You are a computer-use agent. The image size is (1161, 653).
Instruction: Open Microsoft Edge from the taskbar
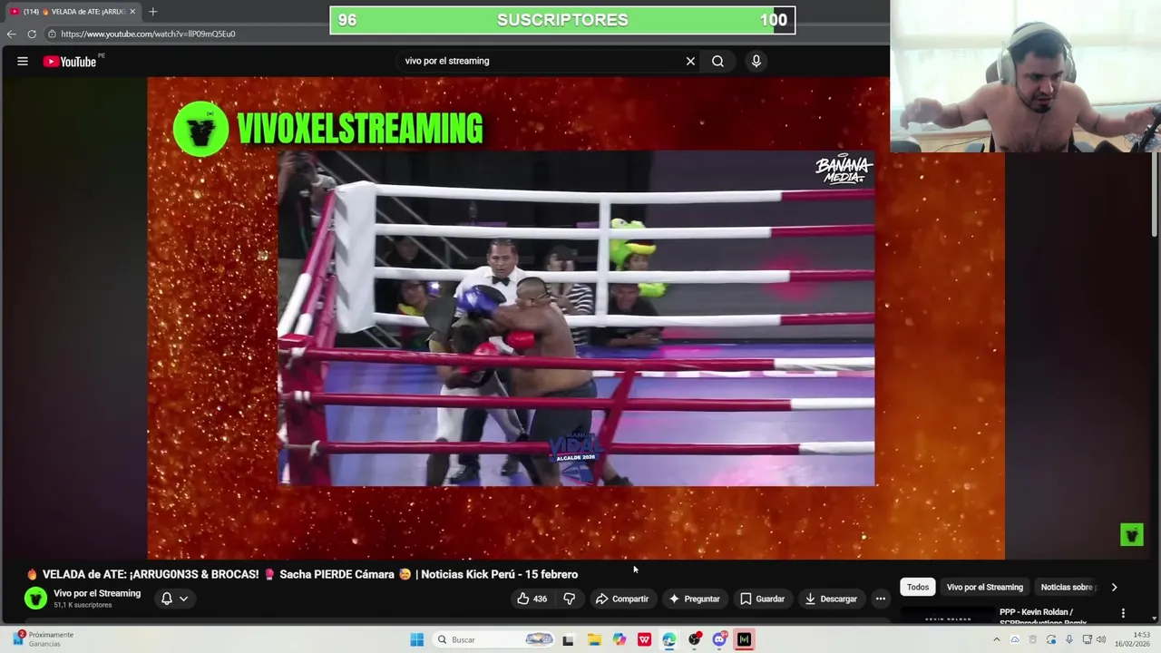[x=669, y=639]
